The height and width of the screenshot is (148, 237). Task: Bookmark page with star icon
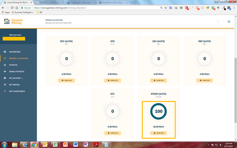(x=166, y=8)
